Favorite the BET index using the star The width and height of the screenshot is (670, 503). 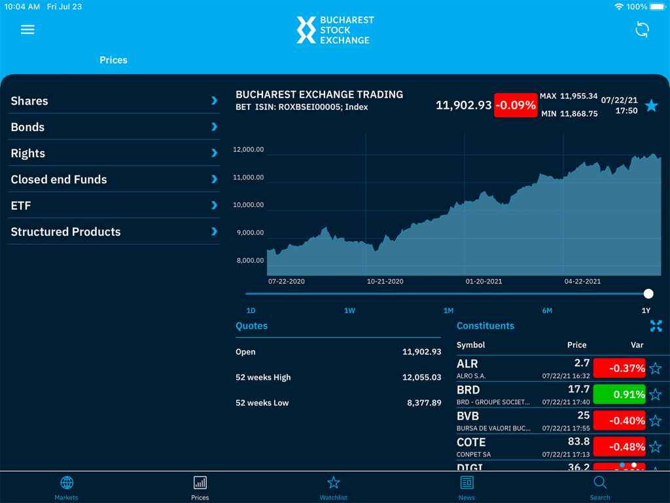tap(652, 105)
